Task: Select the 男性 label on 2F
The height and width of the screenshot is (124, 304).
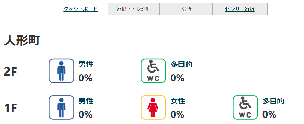Action: click(x=86, y=64)
